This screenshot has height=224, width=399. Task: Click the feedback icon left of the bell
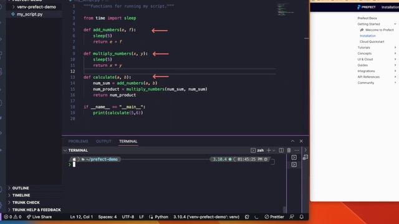(x=292, y=217)
